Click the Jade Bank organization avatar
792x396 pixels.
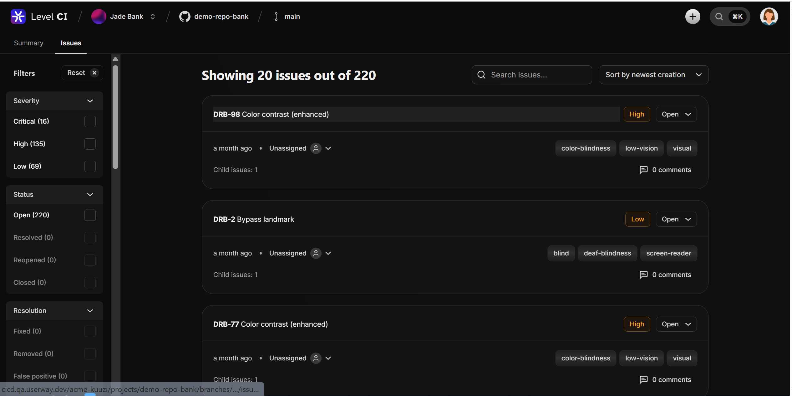(x=99, y=17)
